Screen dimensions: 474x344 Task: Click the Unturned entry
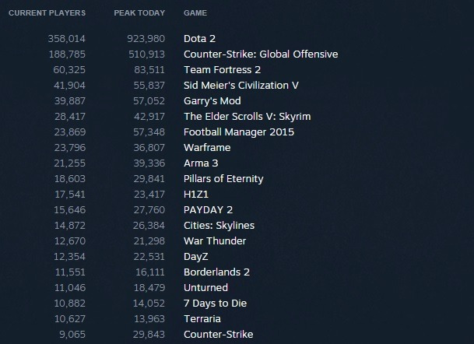pos(205,288)
